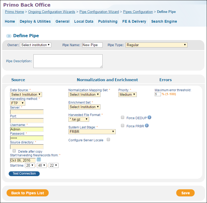Open the Deploy & Utilities menu
The width and height of the screenshot is (207, 203).
click(x=35, y=21)
